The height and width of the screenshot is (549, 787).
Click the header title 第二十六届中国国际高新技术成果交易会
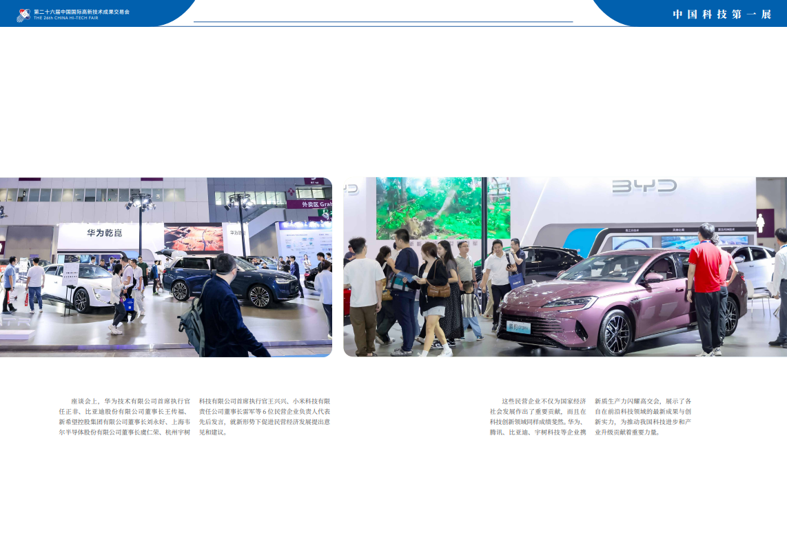pos(81,12)
